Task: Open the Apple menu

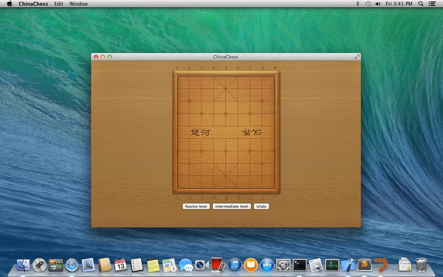Action: tap(9, 4)
